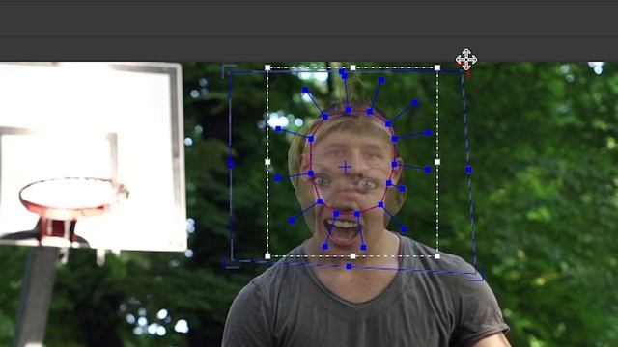Click the right-middle handle of white dashed box

(x=437, y=162)
